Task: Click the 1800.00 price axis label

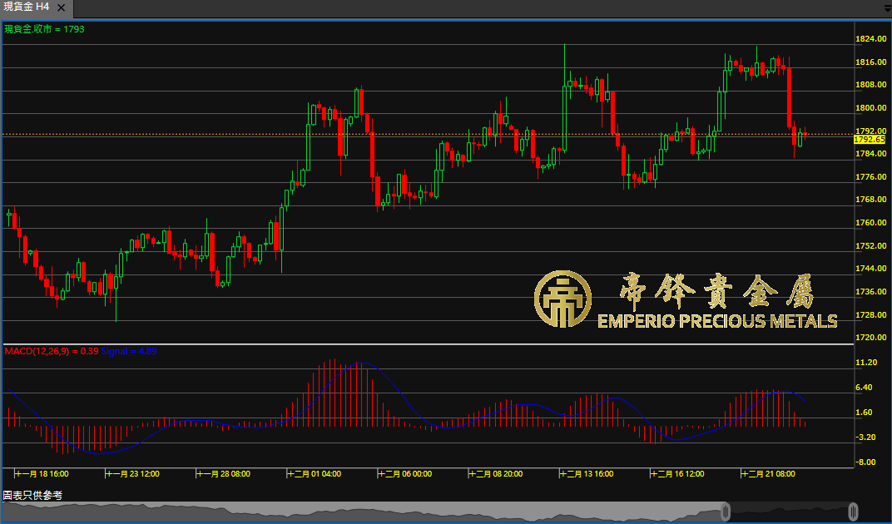Action: click(871, 108)
